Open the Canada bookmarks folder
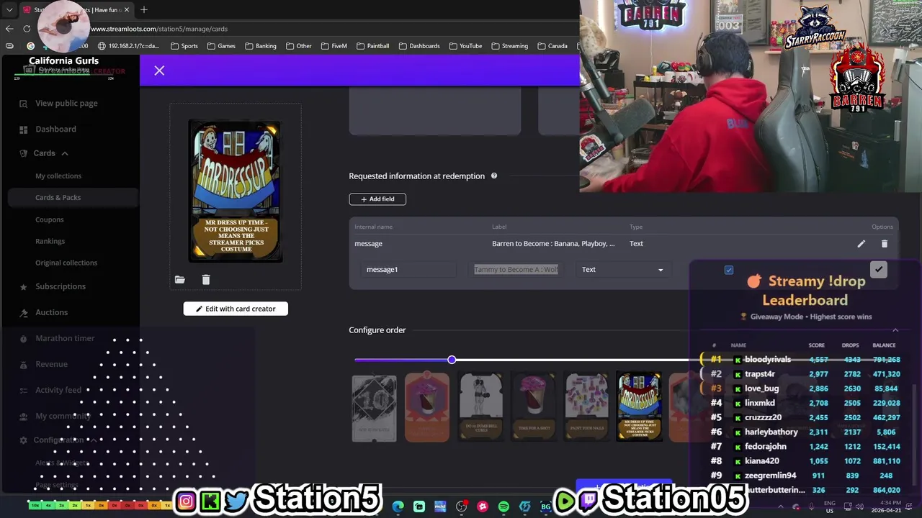Screen dimensions: 922x518 tap(552, 46)
